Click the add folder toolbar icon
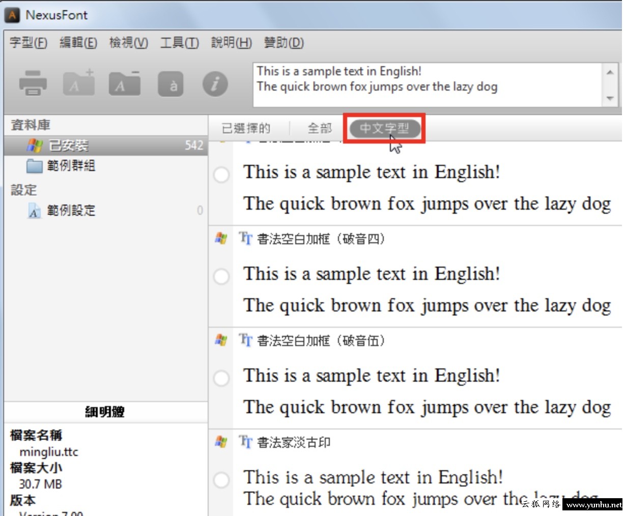Viewport: 624px width, 516px height. (78, 82)
